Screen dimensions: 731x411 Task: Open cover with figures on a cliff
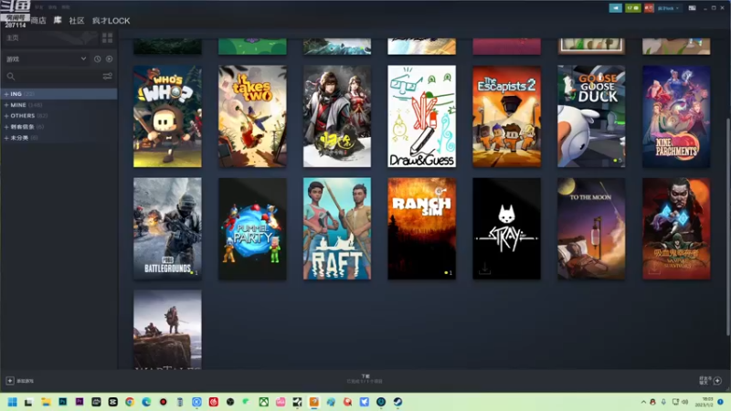pyautogui.click(x=167, y=330)
